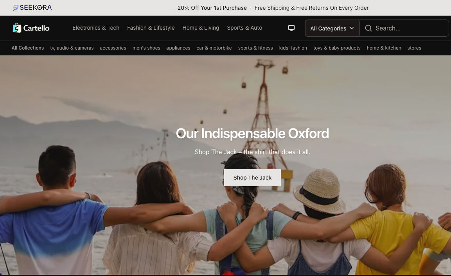Image resolution: width=451 pixels, height=276 pixels.
Task: Click the Our Indispensable Oxford headline
Action: (252, 134)
